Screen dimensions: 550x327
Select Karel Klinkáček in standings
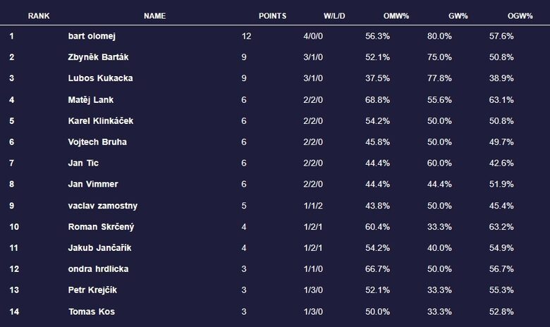click(x=101, y=121)
